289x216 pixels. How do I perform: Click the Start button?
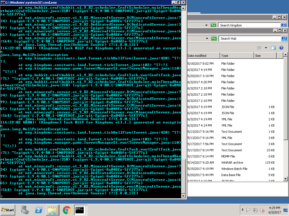(8, 210)
